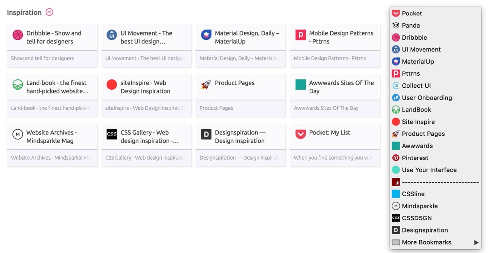This screenshot has width=490, height=253.
Task: Expand the More Bookmarks submenu arrow
Action: tap(476, 242)
